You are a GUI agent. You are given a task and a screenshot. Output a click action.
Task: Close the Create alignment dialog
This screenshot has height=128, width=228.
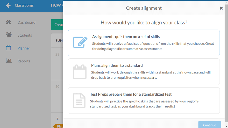221,8
